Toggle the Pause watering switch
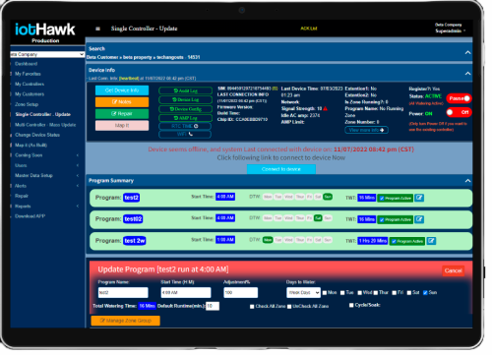Screen dimensions: 492x356 pyautogui.click(x=459, y=98)
